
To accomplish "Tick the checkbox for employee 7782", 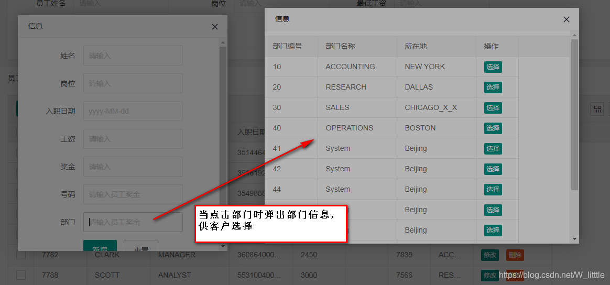I will tap(21, 255).
